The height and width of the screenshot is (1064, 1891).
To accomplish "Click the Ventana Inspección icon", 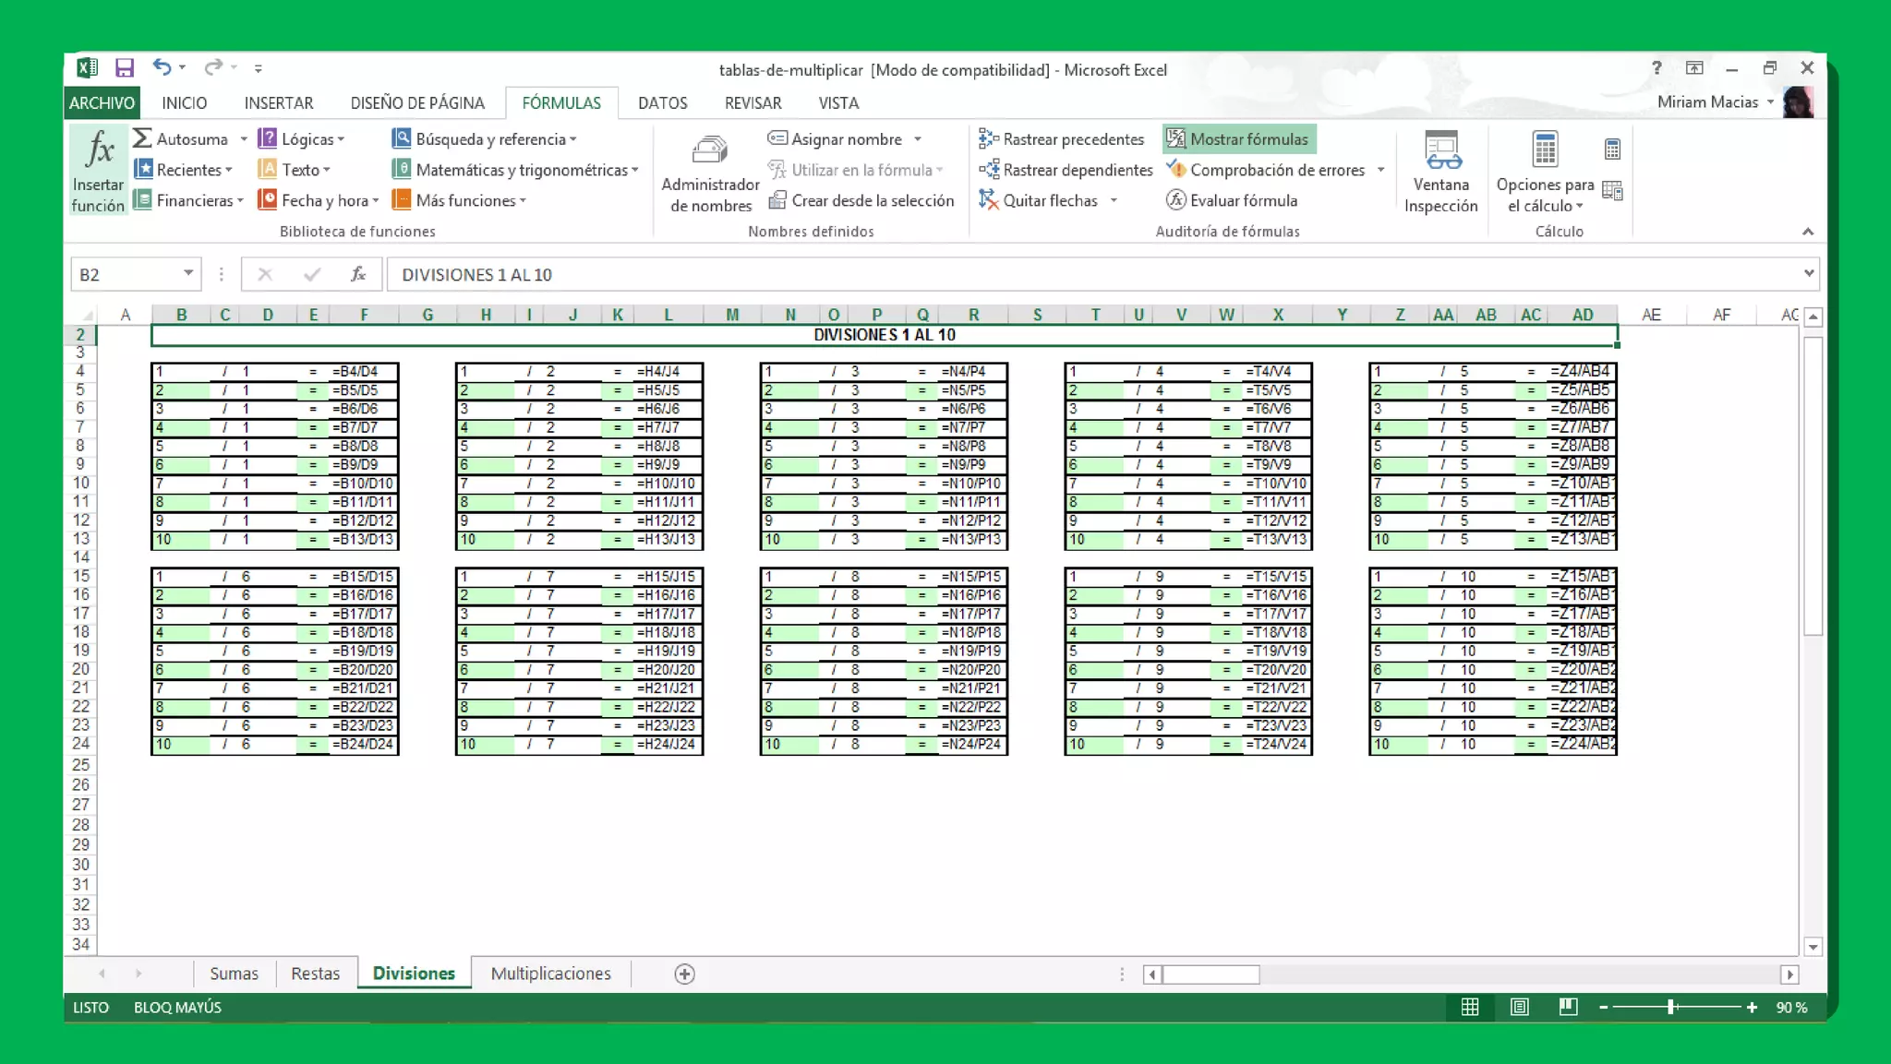I will click(x=1441, y=149).
